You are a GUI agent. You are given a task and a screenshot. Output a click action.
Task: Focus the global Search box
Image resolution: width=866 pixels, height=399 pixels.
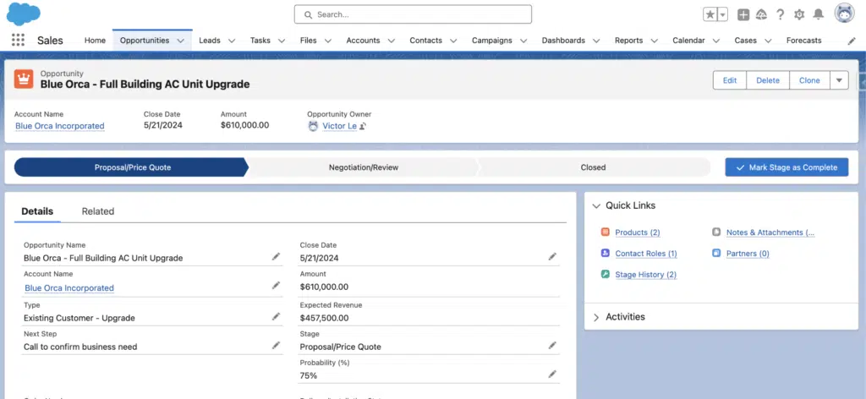coord(413,14)
